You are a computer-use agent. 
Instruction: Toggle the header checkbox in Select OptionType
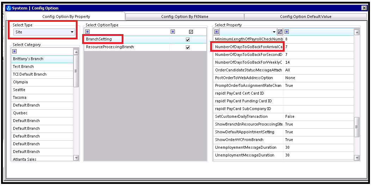coord(191,32)
